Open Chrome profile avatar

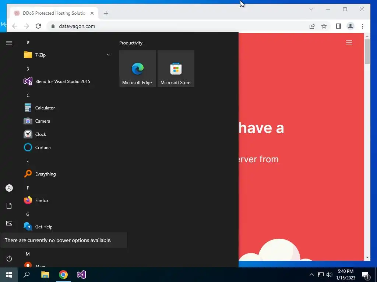[350, 26]
